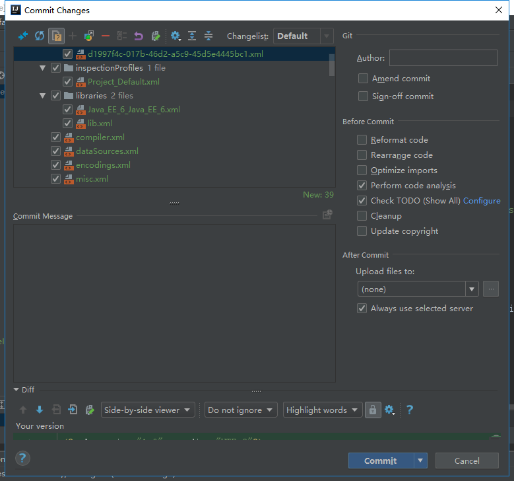
Task: Click the Jump to Source edit icon in top toolbar
Action: point(155,36)
